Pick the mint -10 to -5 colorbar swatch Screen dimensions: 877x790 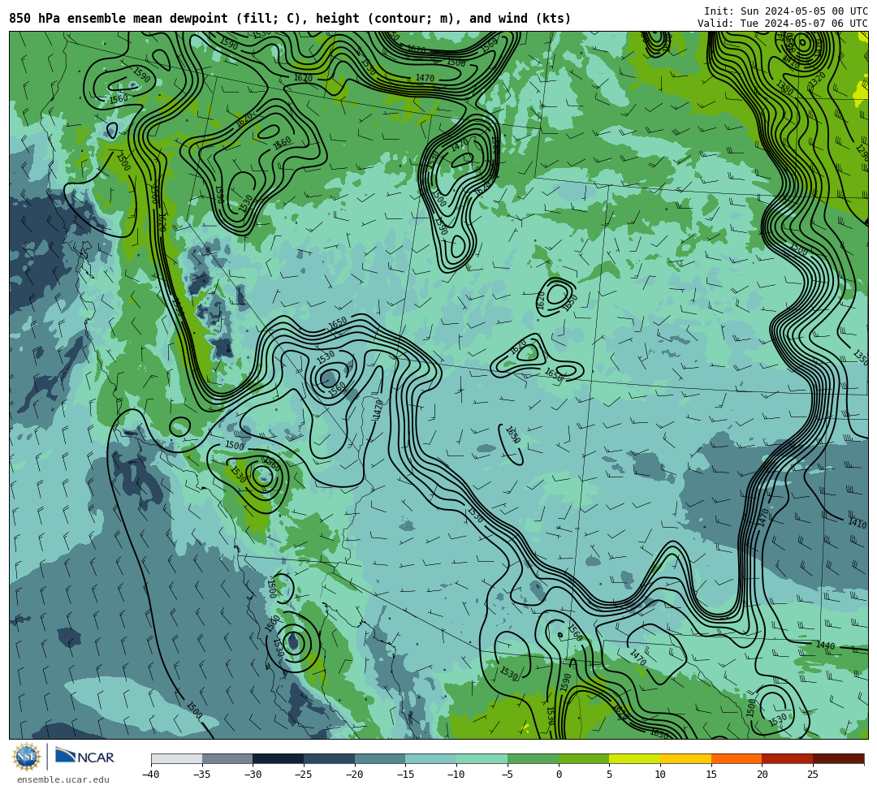click(482, 758)
